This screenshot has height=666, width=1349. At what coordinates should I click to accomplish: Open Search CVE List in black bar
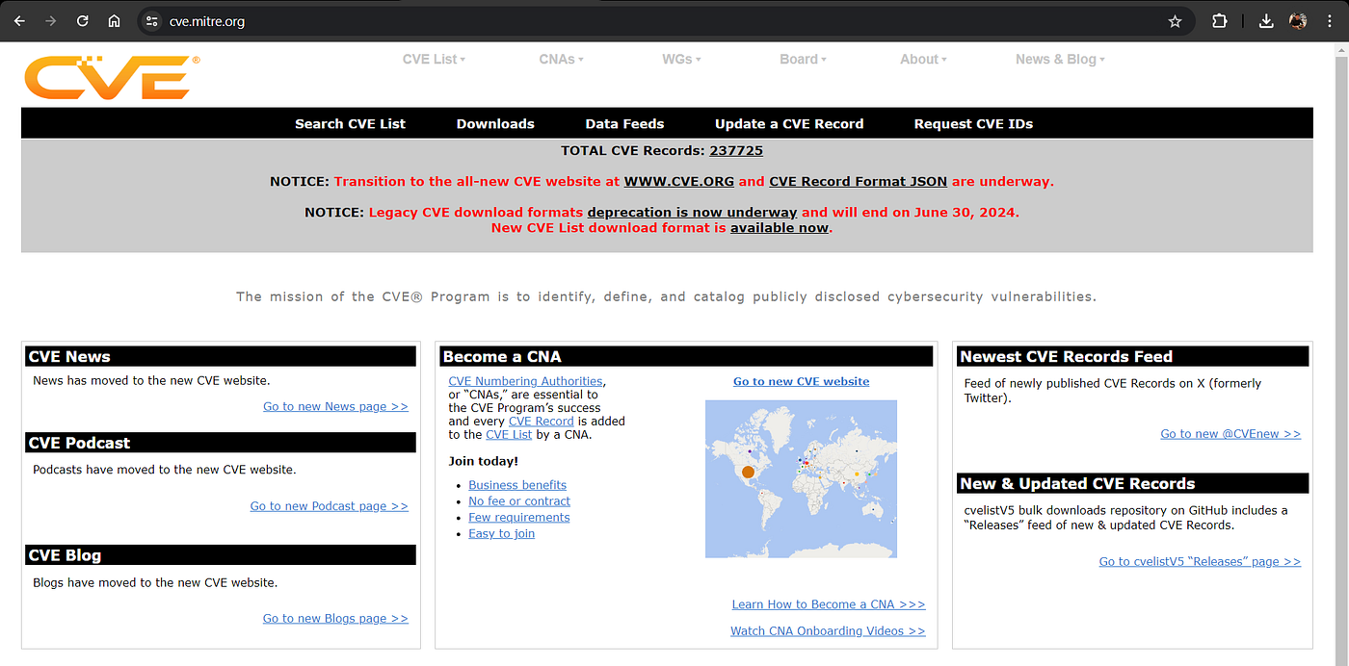point(350,123)
